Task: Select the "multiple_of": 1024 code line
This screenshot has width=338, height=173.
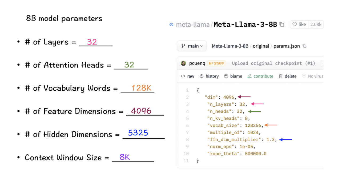Action: (x=234, y=132)
